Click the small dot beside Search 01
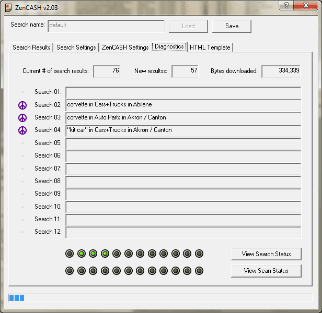322x313 pixels. (x=22, y=92)
